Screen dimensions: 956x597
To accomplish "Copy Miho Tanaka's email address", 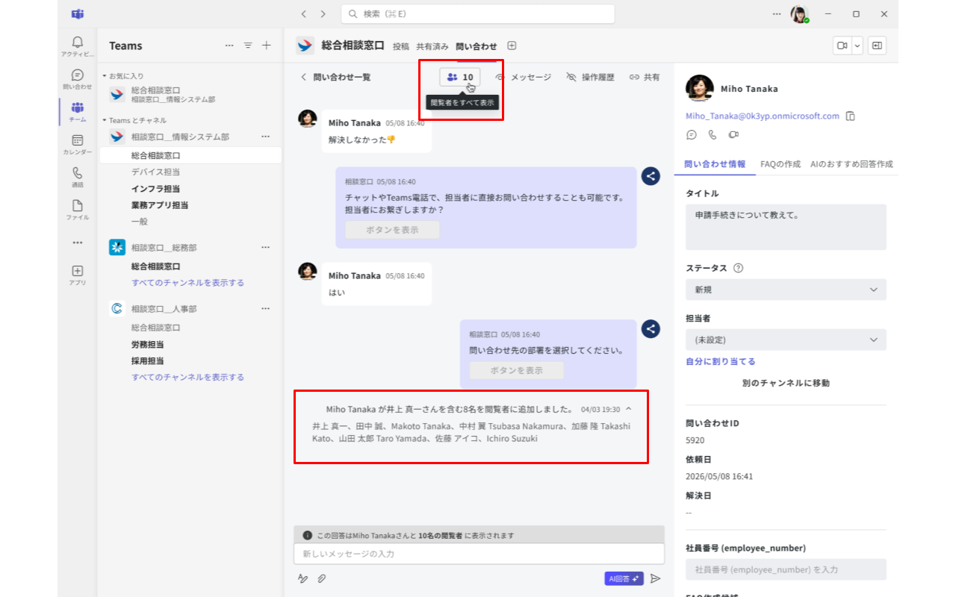I will [x=850, y=116].
